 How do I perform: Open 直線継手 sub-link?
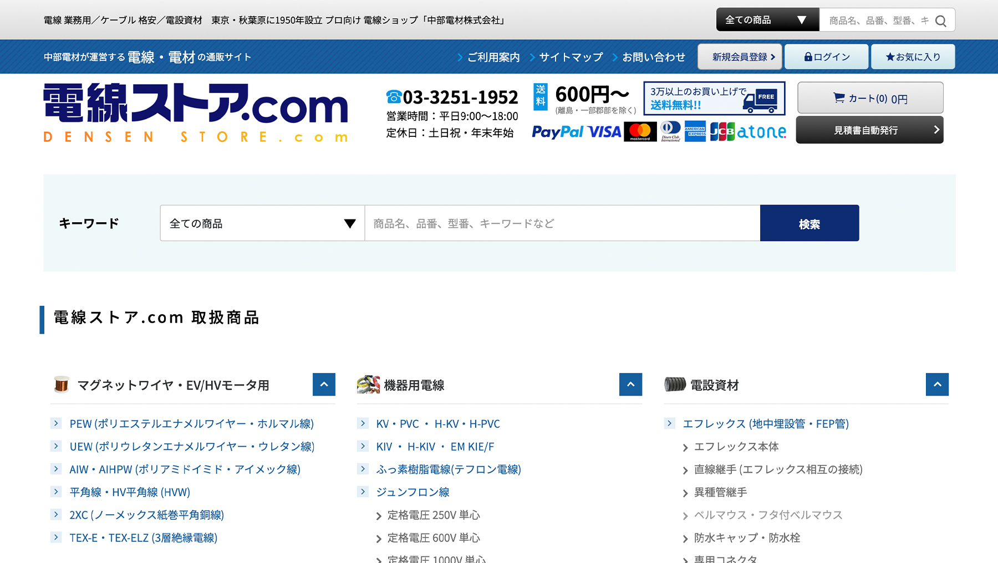778,469
